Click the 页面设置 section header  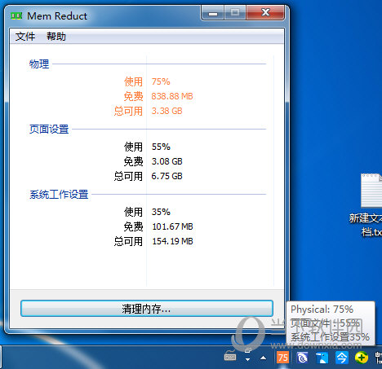pos(49,130)
